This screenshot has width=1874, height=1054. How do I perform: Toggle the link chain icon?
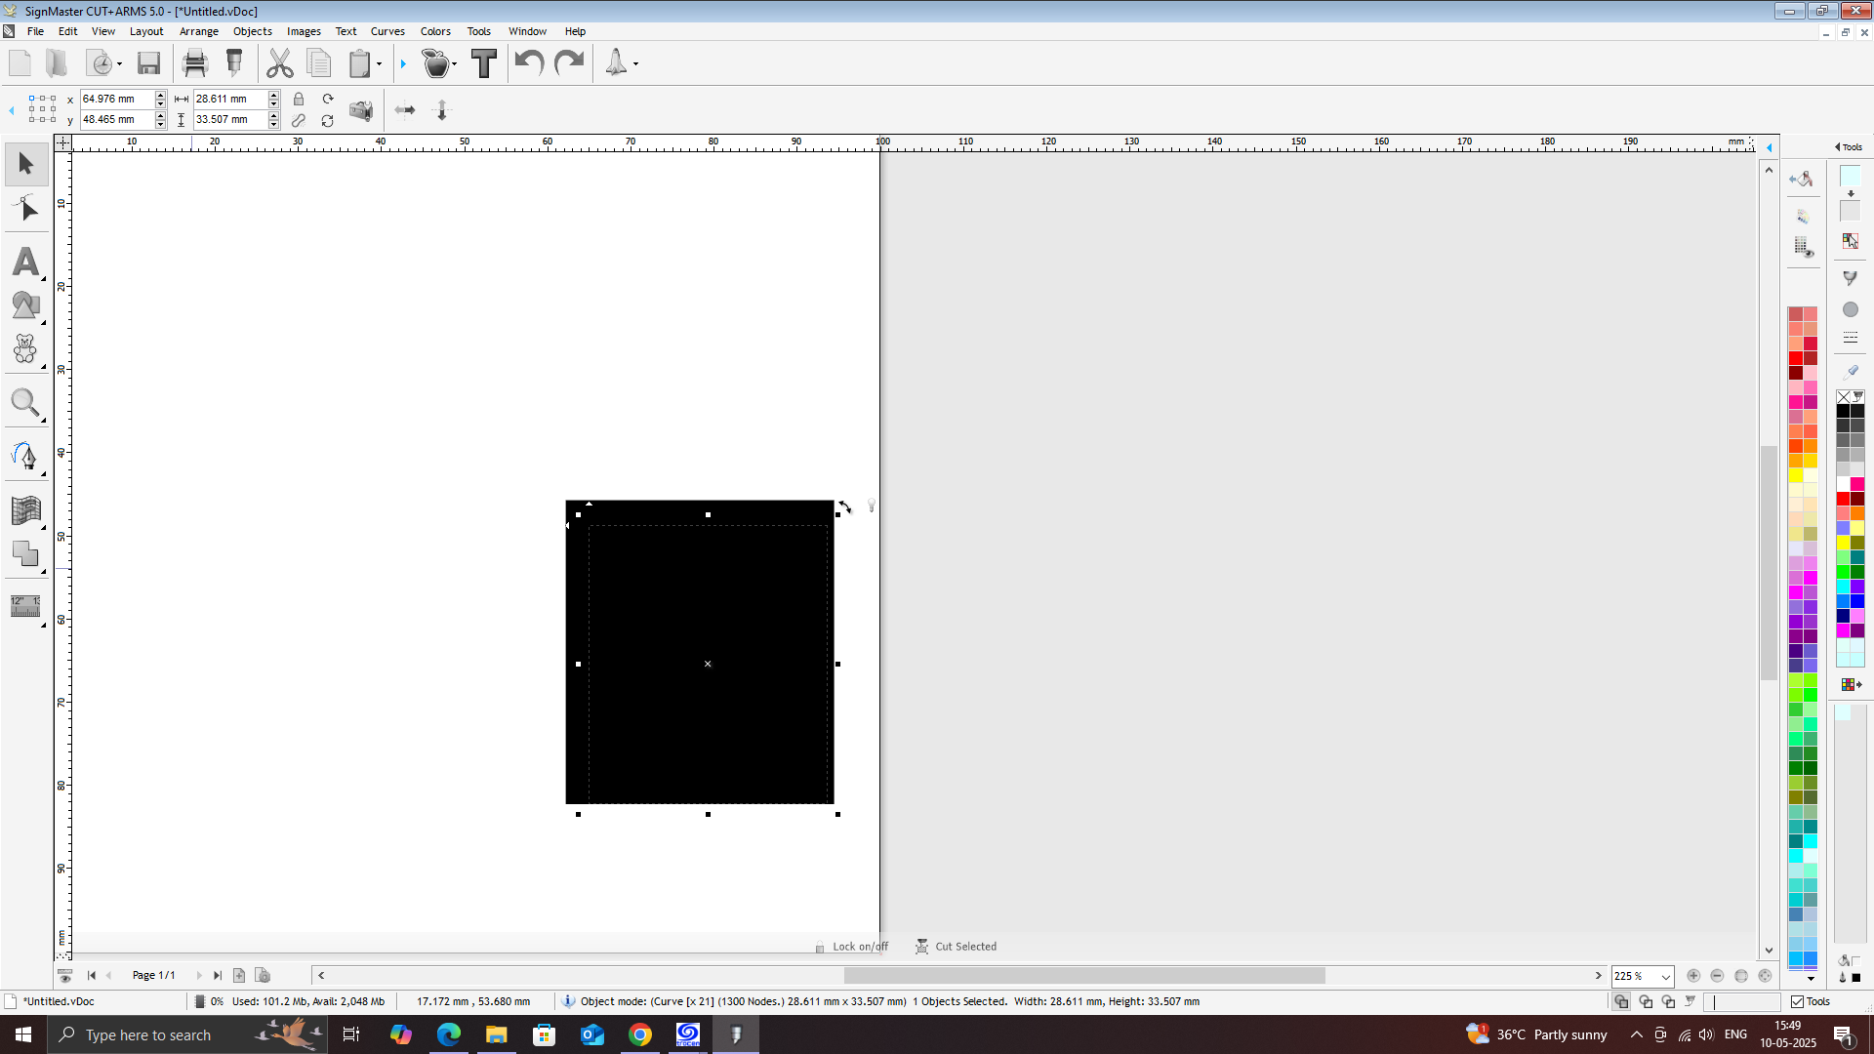point(299,121)
